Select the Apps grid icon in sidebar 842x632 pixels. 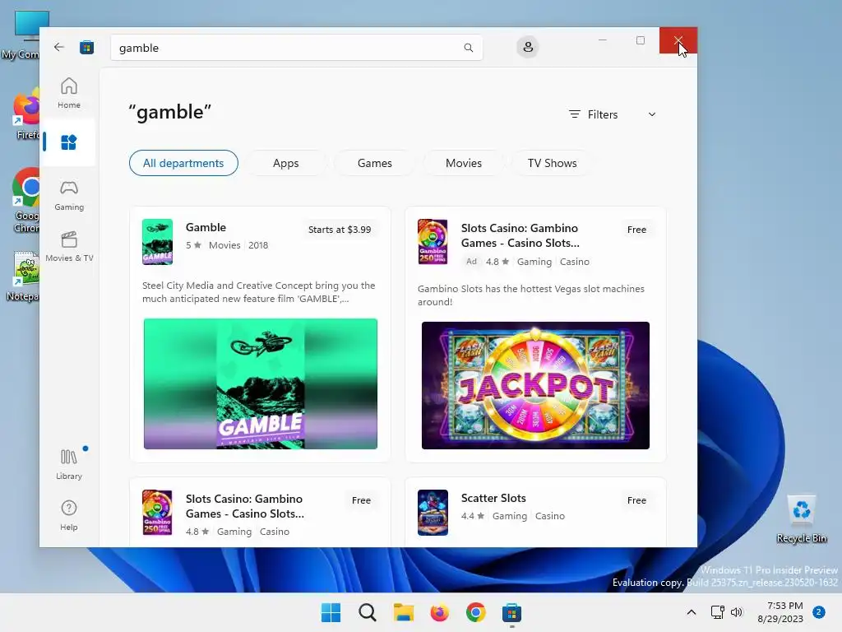69,142
